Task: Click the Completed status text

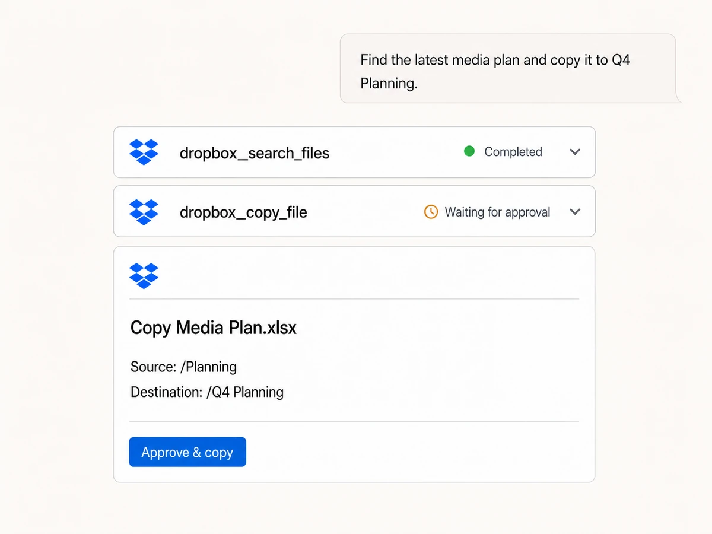Action: [513, 152]
